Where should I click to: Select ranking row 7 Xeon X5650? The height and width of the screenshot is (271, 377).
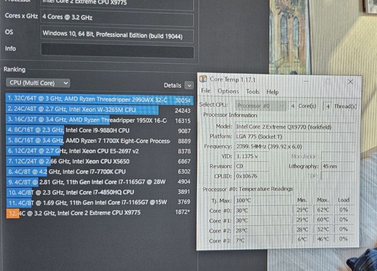99,161
